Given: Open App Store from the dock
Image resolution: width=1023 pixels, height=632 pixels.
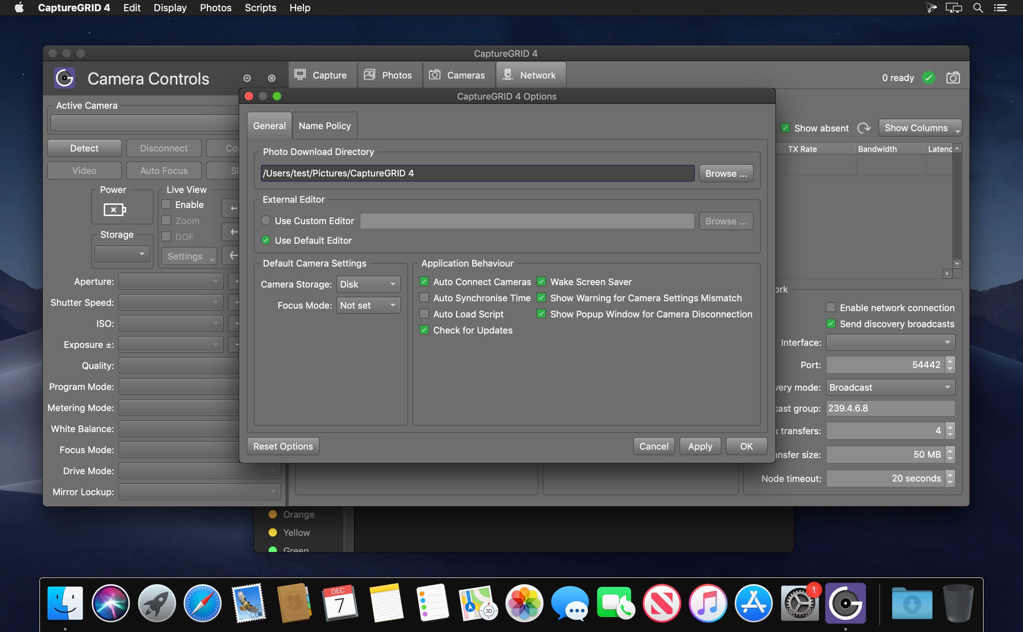Looking at the screenshot, I should pos(754,603).
